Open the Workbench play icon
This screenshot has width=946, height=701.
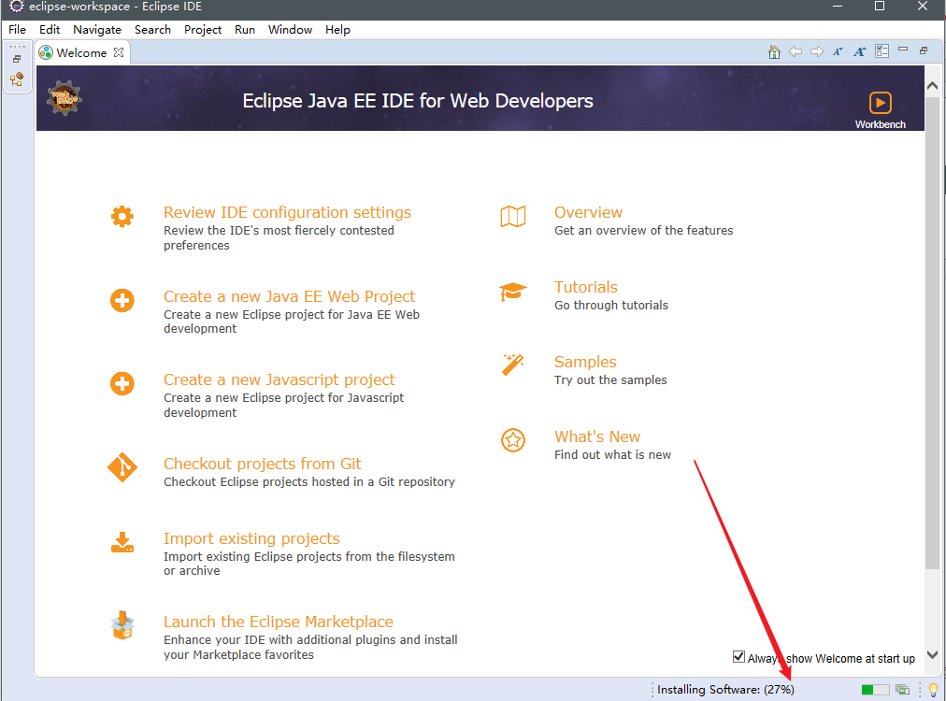pyautogui.click(x=881, y=103)
